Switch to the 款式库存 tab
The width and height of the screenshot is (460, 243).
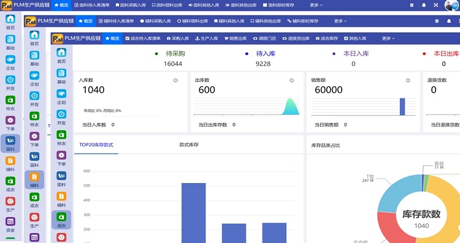[189, 144]
